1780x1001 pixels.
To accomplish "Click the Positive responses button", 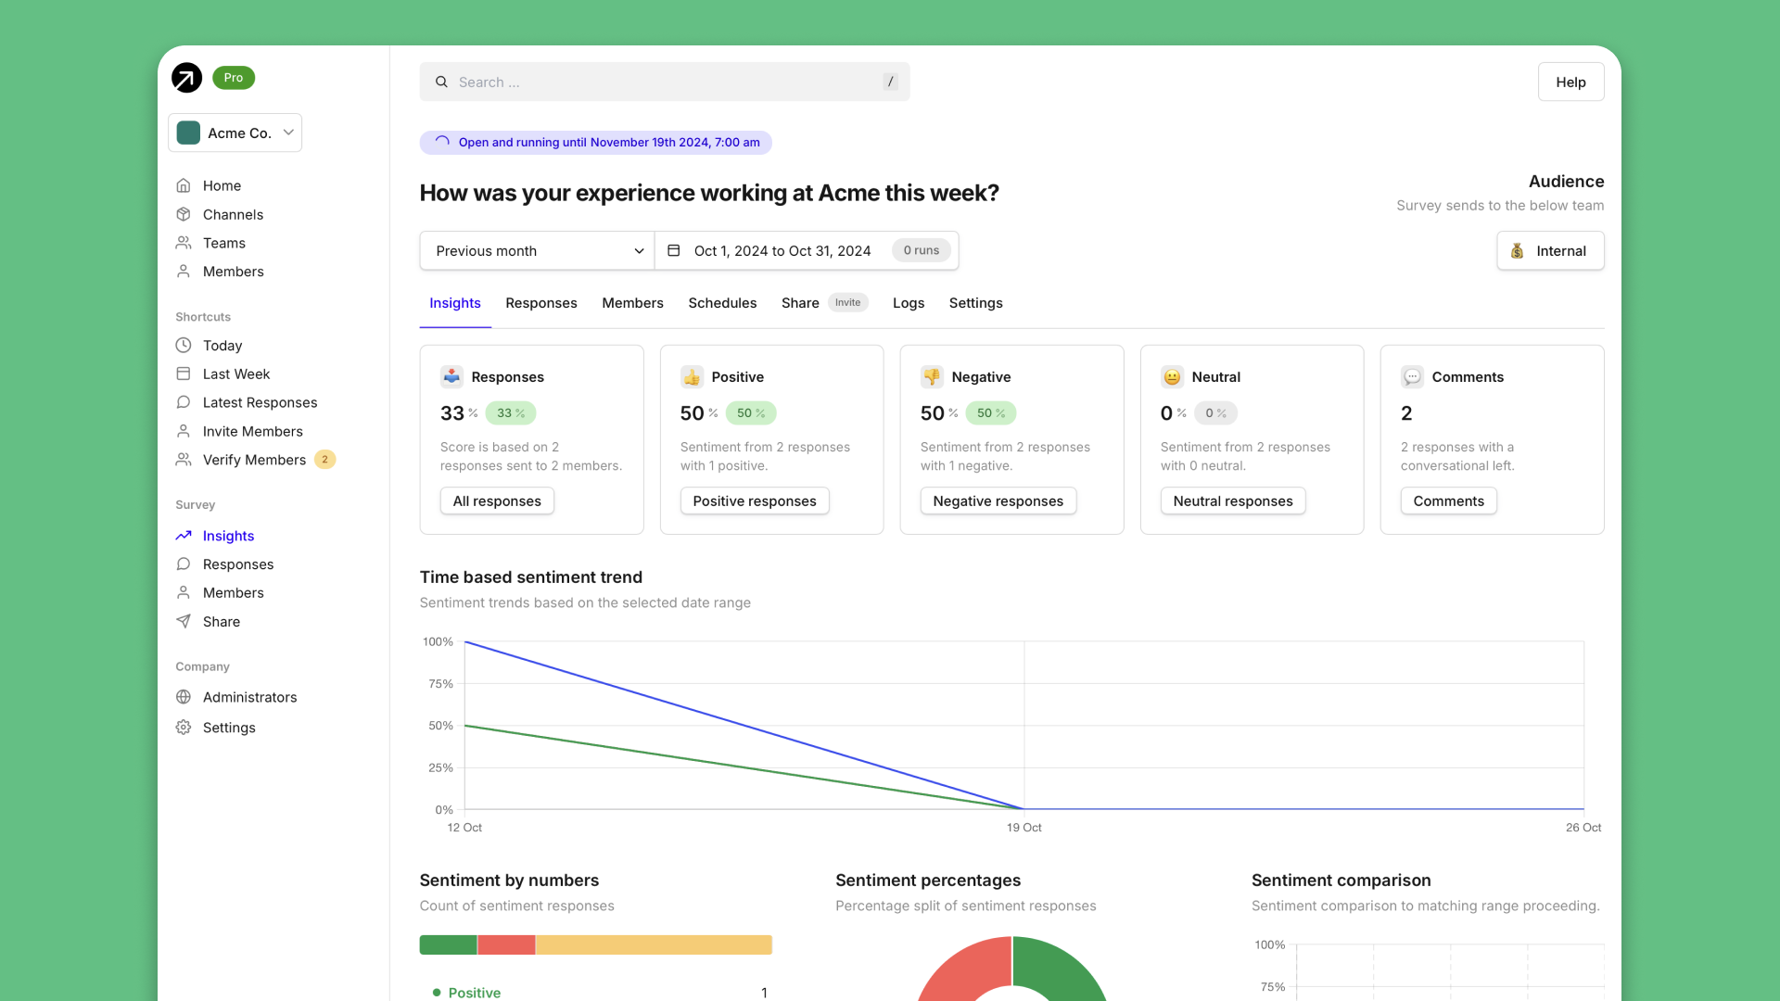I will 754,500.
